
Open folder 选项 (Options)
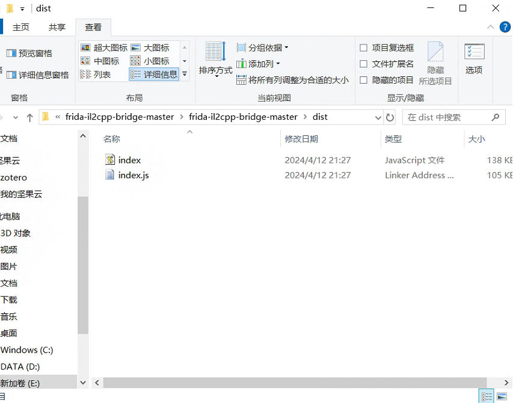pos(474,60)
